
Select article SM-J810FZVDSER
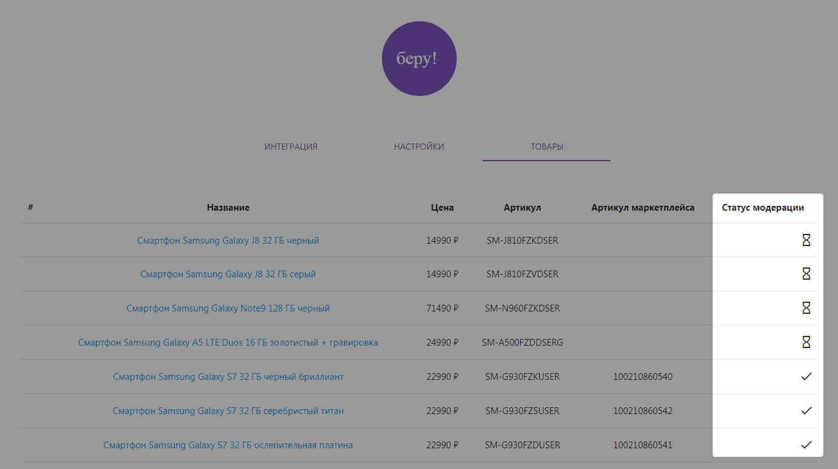[523, 274]
